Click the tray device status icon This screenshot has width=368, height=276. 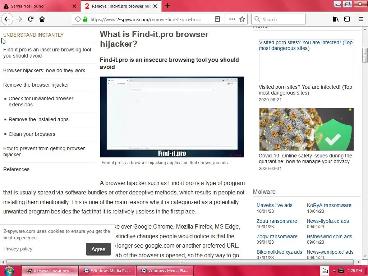coord(341,271)
